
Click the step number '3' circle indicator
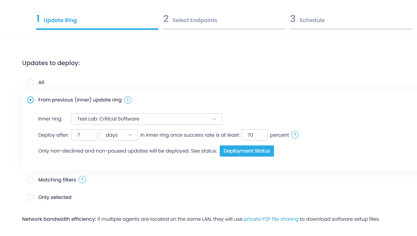point(293,19)
